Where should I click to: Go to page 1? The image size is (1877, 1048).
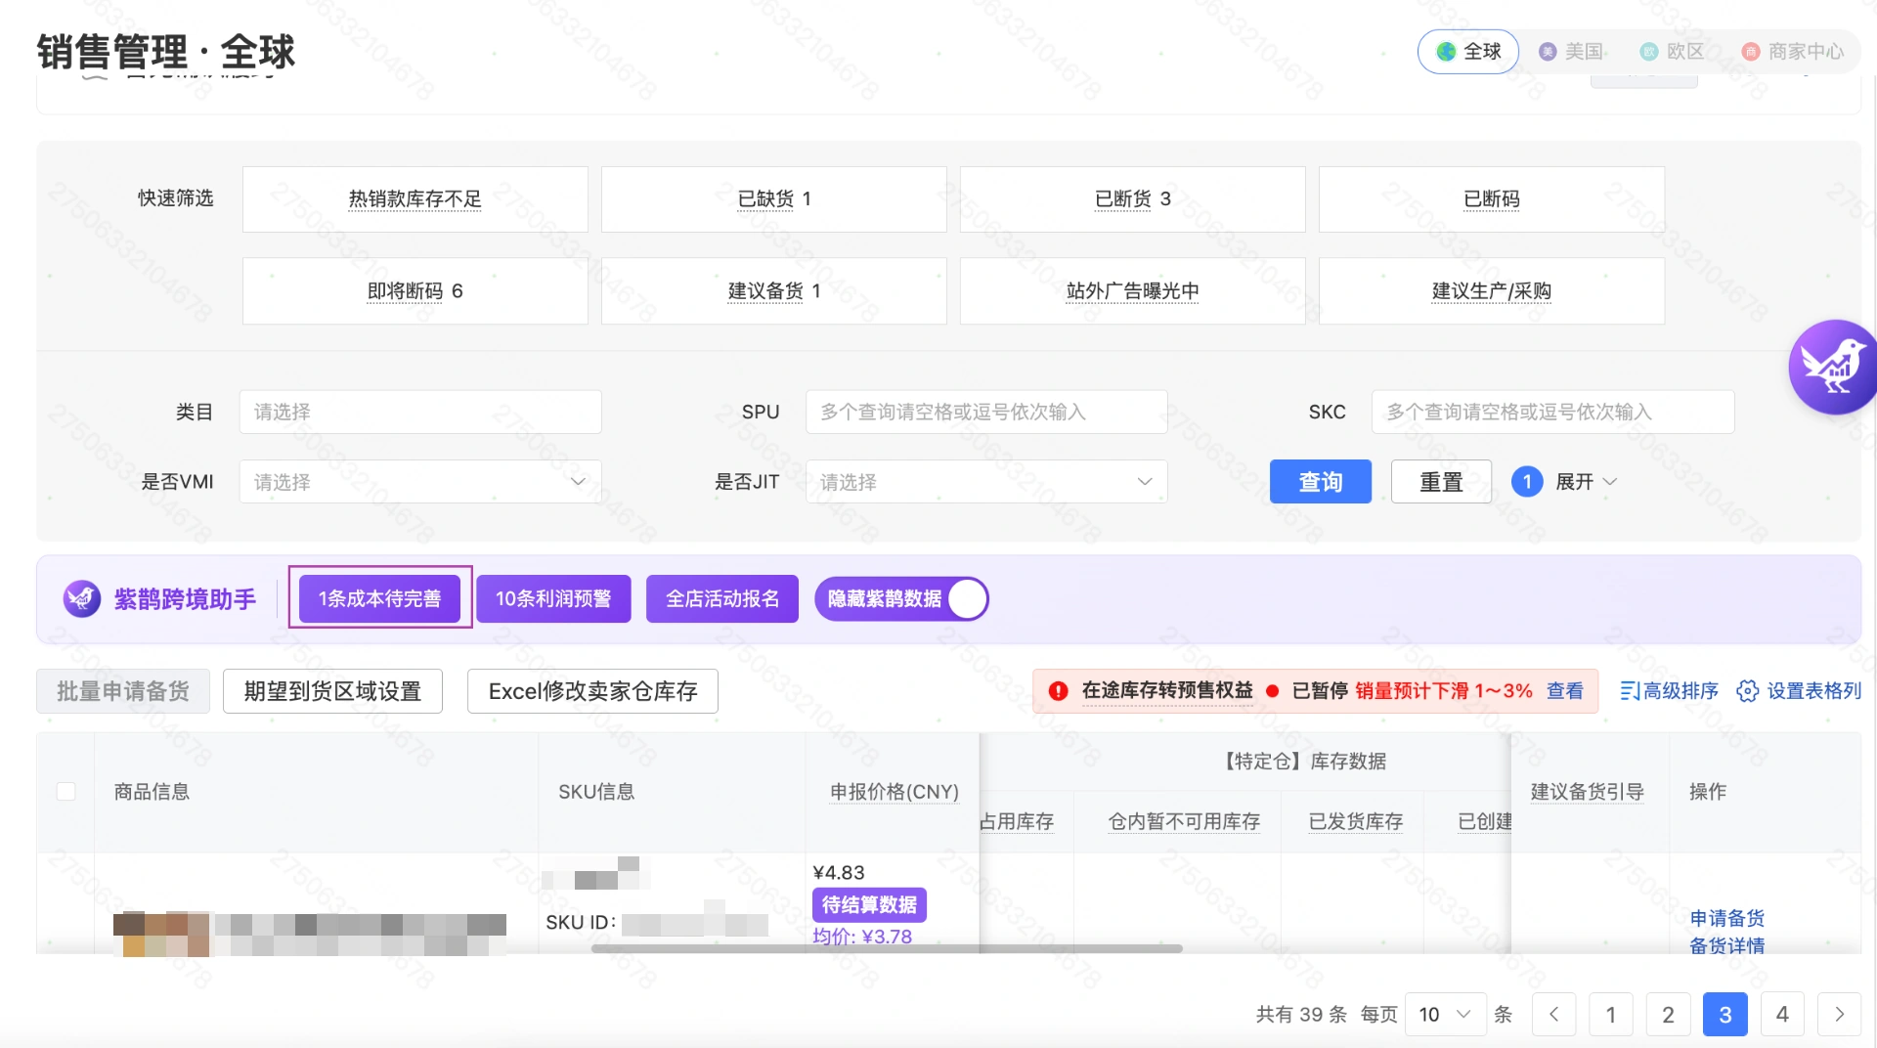pyautogui.click(x=1611, y=1015)
